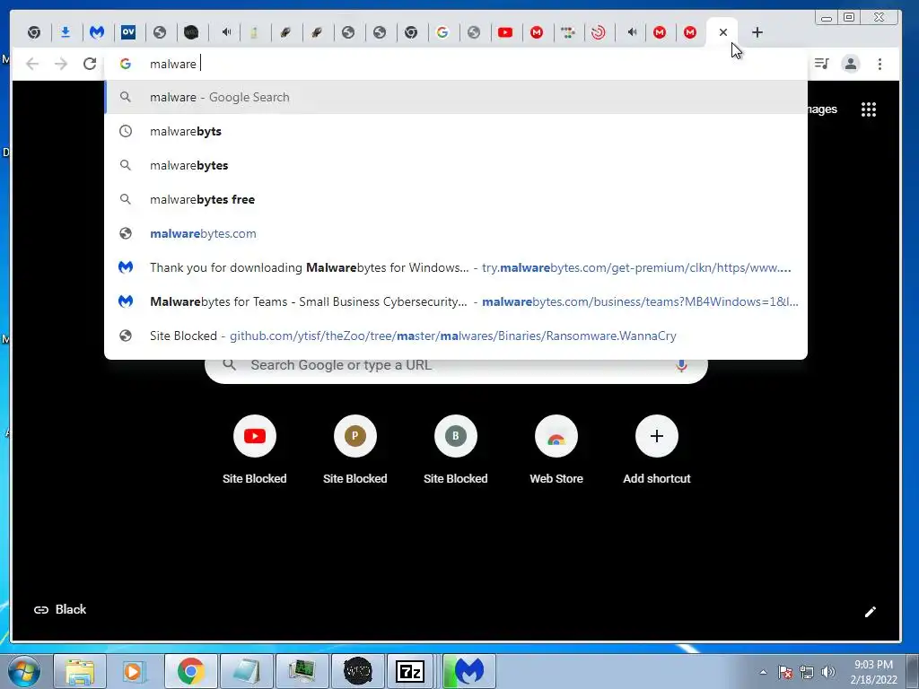
Task: Switch to the Downloads tab with blue arrow icon
Action: 65,32
